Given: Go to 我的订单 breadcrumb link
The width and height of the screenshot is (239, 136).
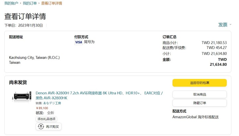Looking at the screenshot, I should click(30, 3).
